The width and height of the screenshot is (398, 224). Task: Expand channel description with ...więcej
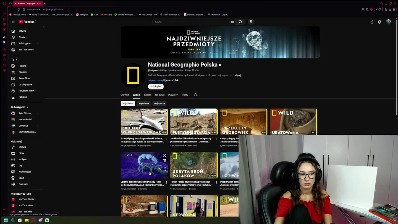click(237, 75)
